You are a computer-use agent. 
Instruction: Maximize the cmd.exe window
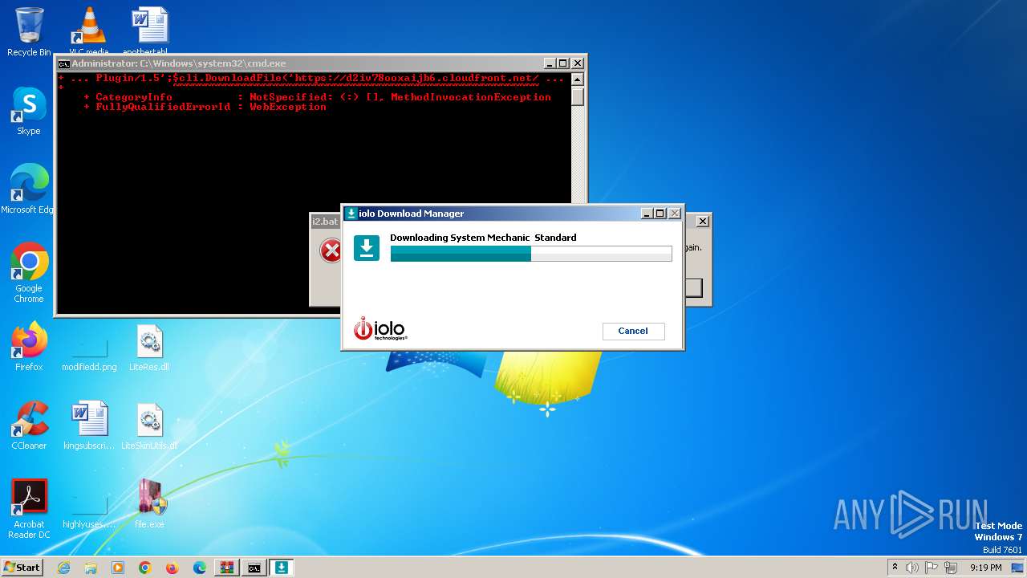click(x=563, y=63)
